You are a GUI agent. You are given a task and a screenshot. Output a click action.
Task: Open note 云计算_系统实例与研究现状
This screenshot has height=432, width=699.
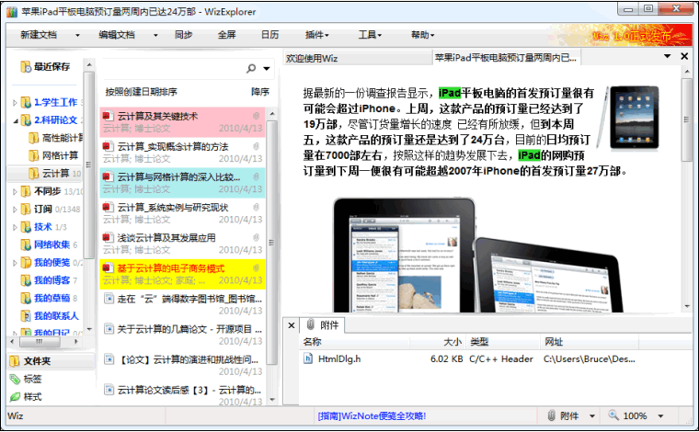(182, 213)
